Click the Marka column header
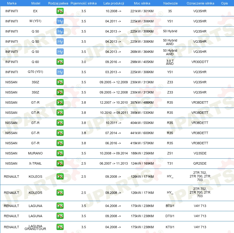This screenshot has width=234, height=233. [11, 3]
